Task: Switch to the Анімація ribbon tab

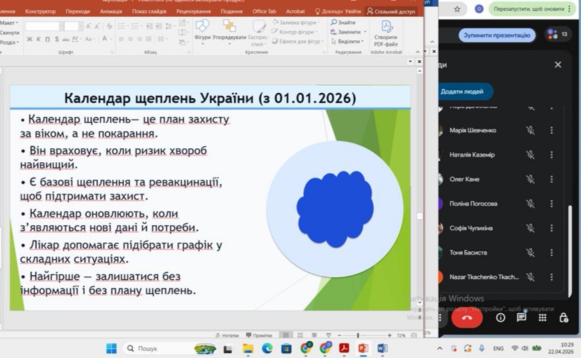Action: [x=111, y=11]
